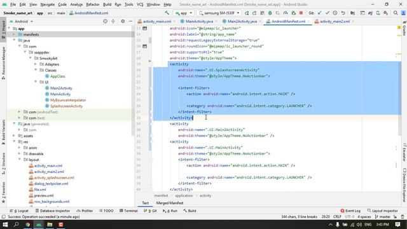Click the Make Project hammer icon

point(167,13)
